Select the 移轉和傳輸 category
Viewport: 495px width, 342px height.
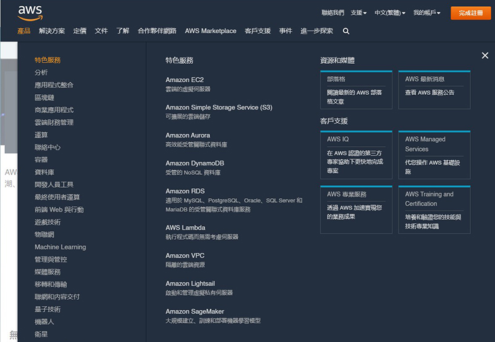(x=51, y=284)
